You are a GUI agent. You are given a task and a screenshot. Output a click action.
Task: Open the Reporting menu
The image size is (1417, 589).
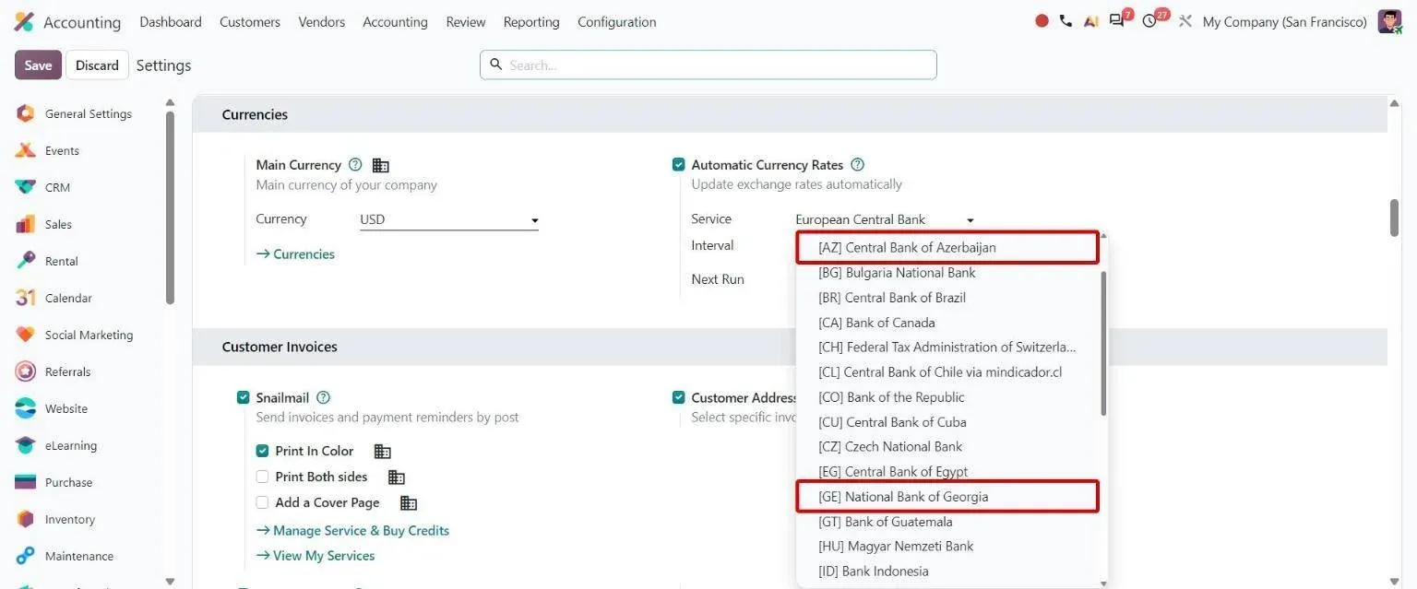[531, 21]
